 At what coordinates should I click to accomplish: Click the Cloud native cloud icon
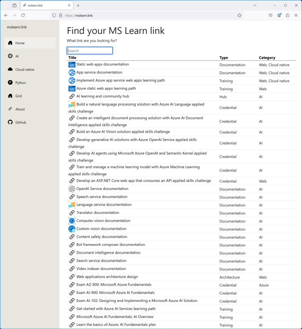point(10,69)
